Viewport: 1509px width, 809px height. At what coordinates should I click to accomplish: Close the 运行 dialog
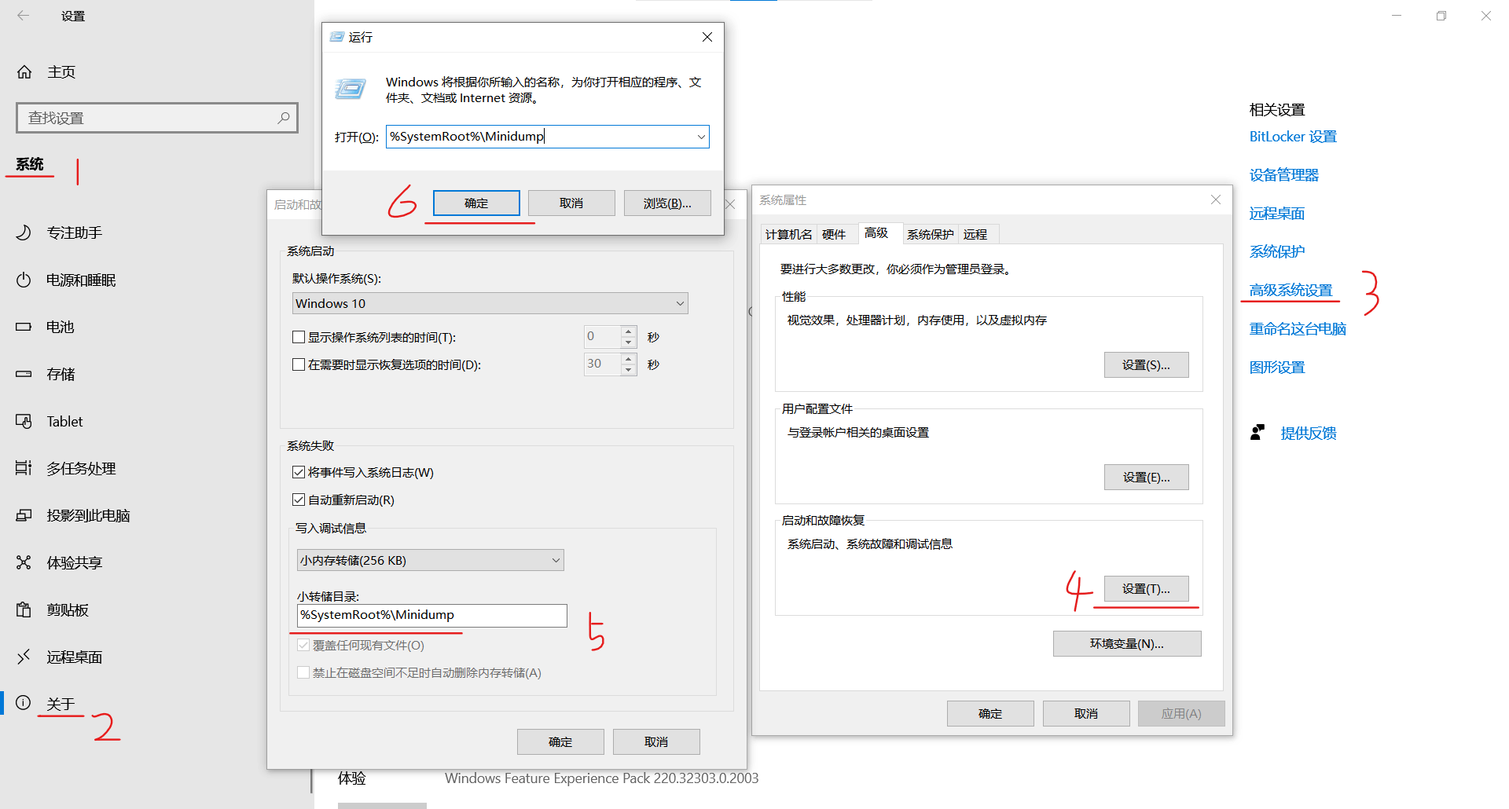(707, 37)
